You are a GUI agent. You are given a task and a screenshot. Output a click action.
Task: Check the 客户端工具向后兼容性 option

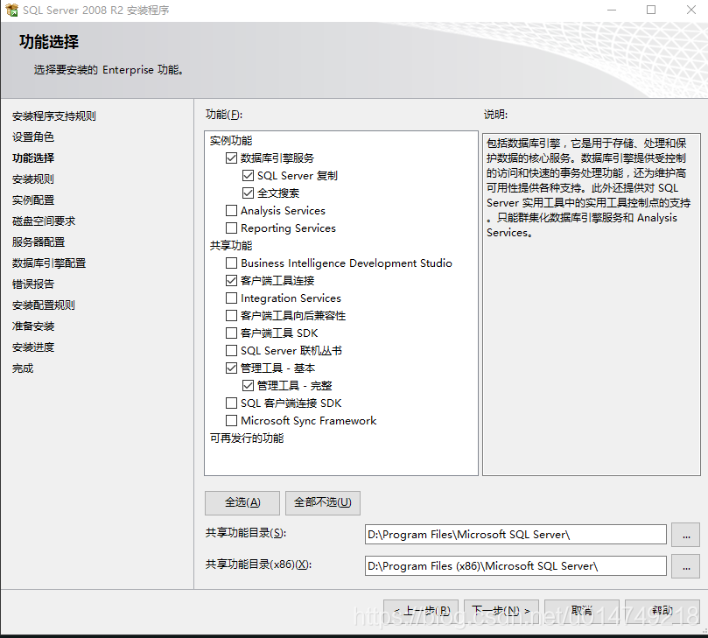click(231, 316)
